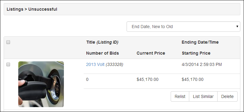Click the Listing ID header label
Image resolution: width=244 pixels, height=112 pixels.
[107, 42]
